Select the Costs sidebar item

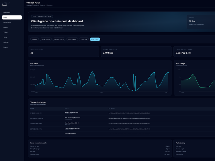(x=12, y=17)
